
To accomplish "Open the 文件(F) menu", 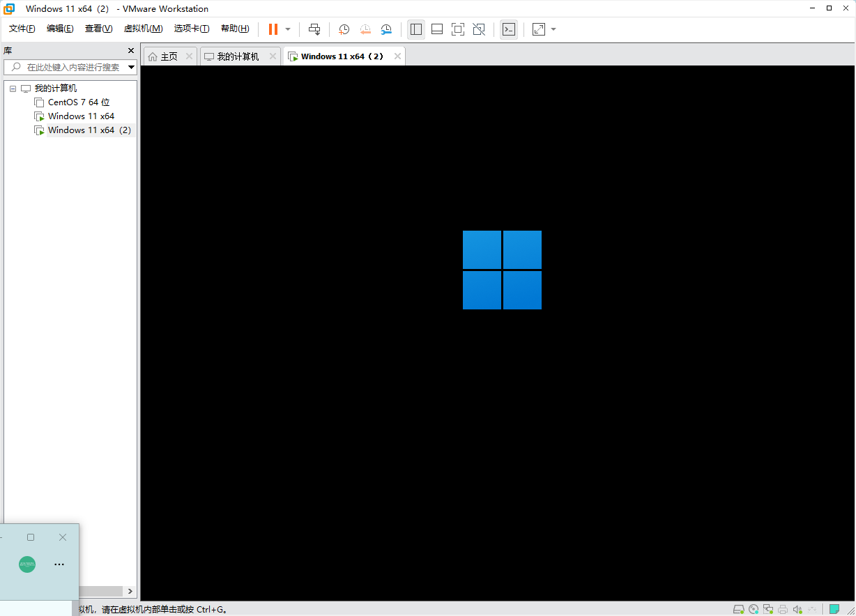I will pyautogui.click(x=22, y=29).
